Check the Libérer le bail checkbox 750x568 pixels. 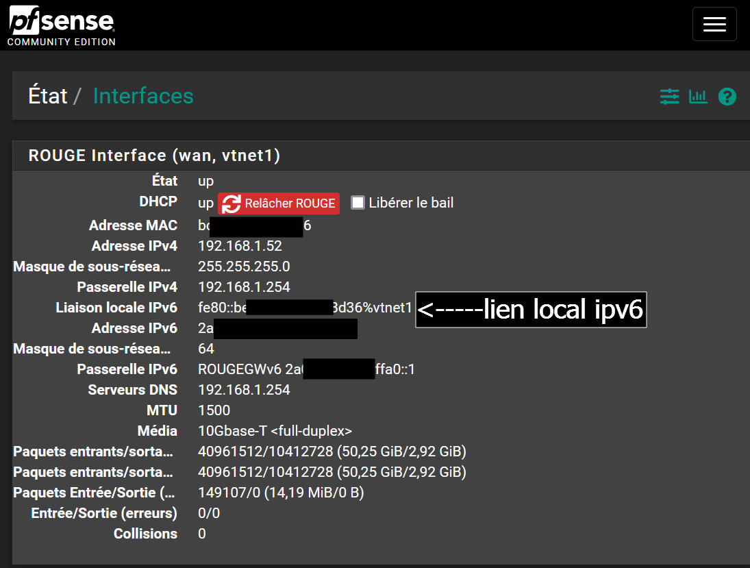(355, 202)
